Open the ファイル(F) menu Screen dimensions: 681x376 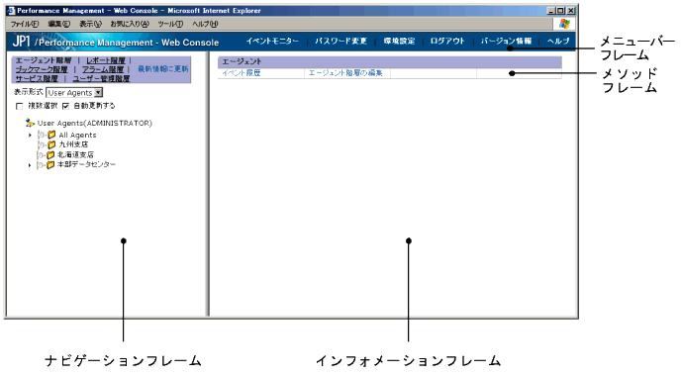(x=25, y=24)
